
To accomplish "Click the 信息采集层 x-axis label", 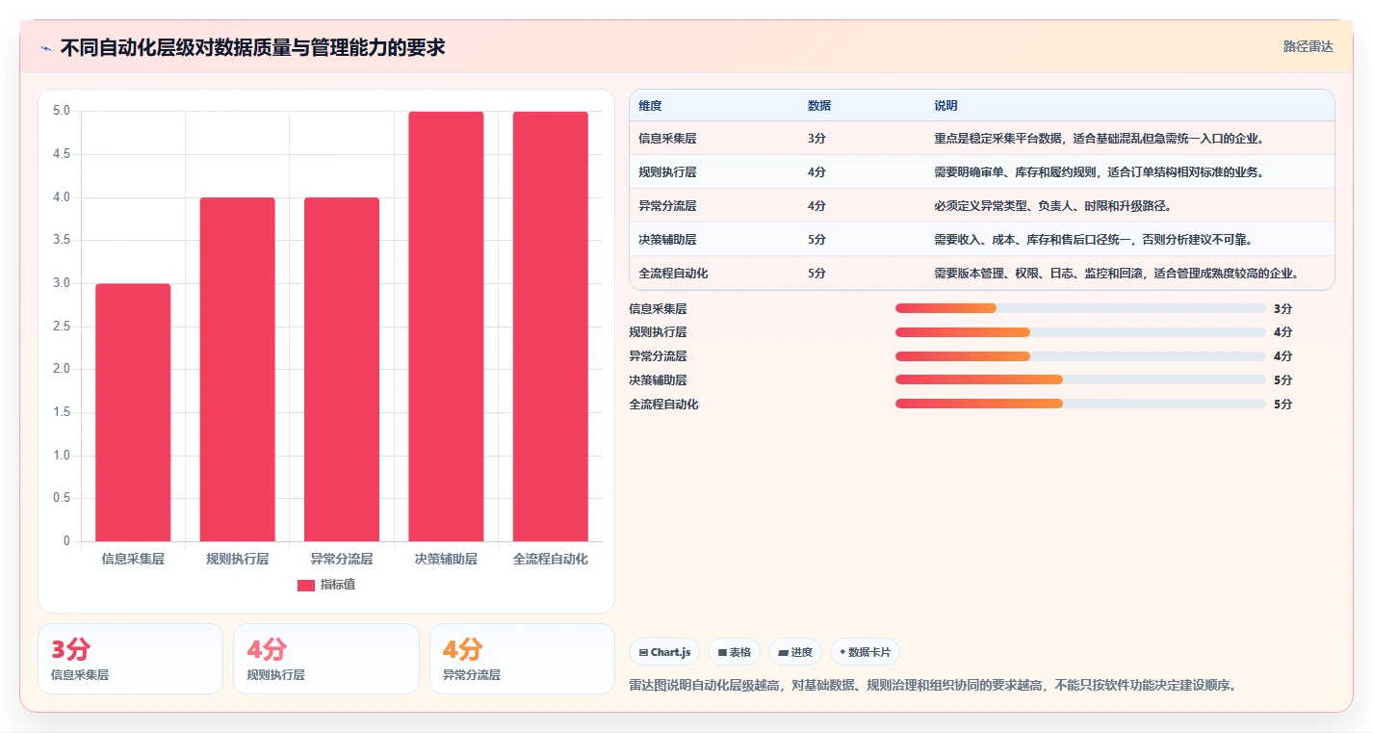I will (x=133, y=559).
